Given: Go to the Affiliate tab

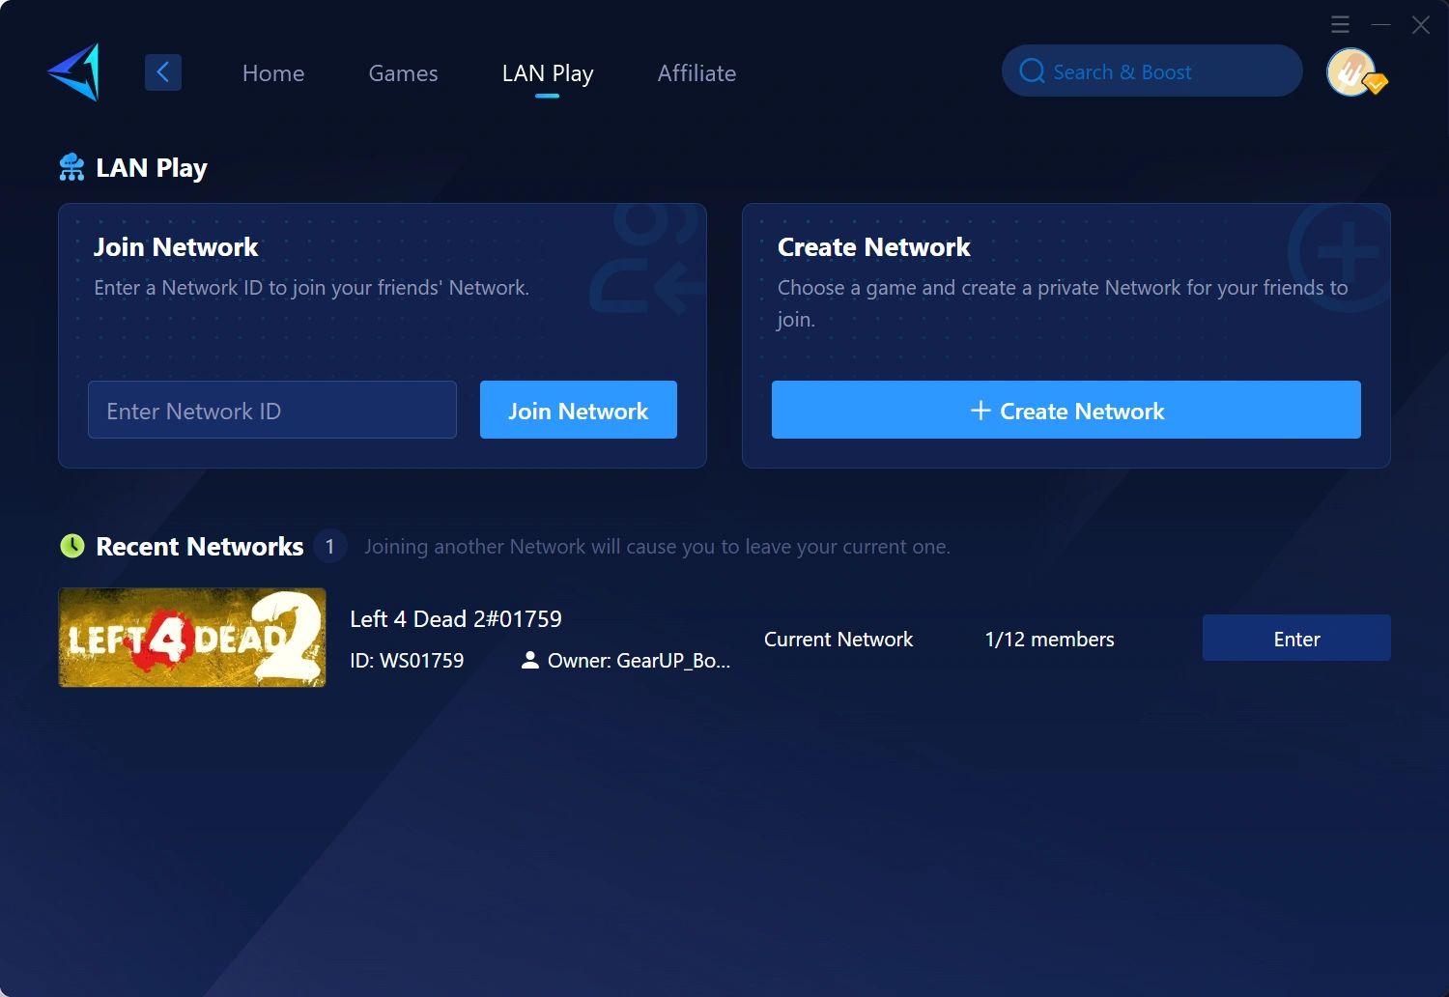Looking at the screenshot, I should coord(696,73).
